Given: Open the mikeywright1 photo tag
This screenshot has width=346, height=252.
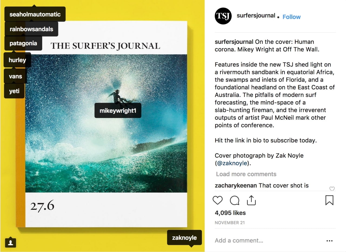Looking at the screenshot, I should pyautogui.click(x=118, y=110).
